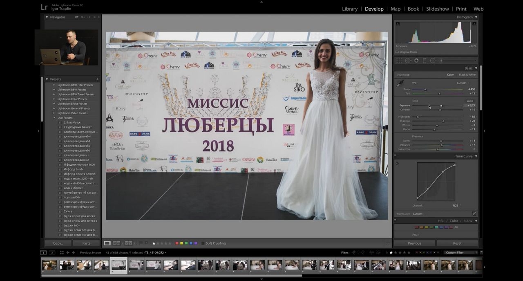Switch to the Book module
This screenshot has height=281, width=523.
pyautogui.click(x=413, y=9)
